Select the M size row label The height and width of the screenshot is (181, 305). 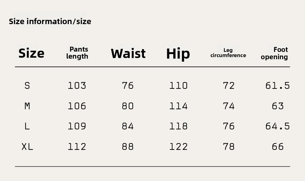[27, 106]
